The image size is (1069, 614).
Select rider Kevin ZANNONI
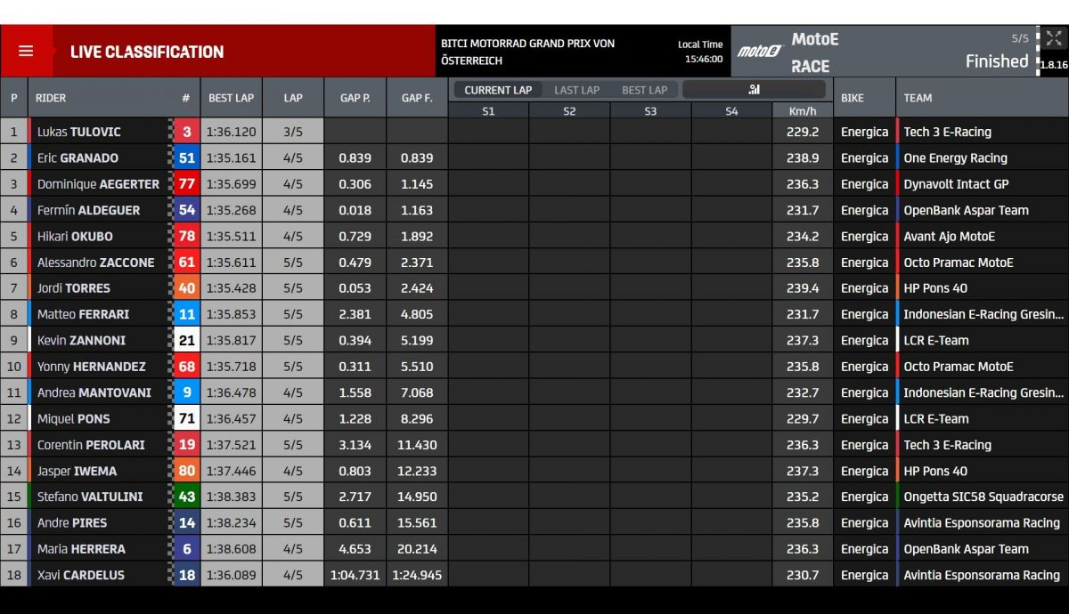tap(81, 340)
